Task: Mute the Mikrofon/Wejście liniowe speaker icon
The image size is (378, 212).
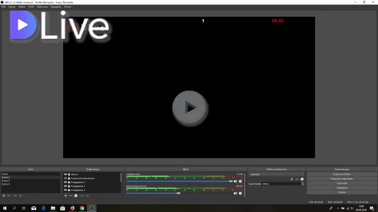Action: 235,193
